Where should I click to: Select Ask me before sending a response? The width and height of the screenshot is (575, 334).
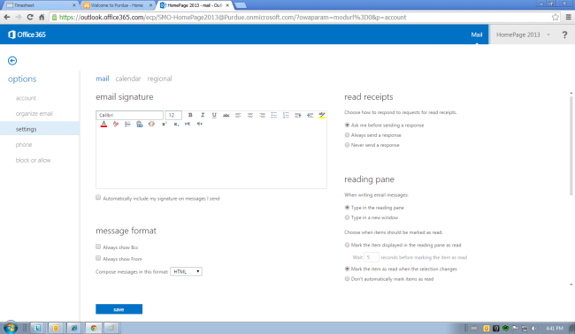pos(347,125)
